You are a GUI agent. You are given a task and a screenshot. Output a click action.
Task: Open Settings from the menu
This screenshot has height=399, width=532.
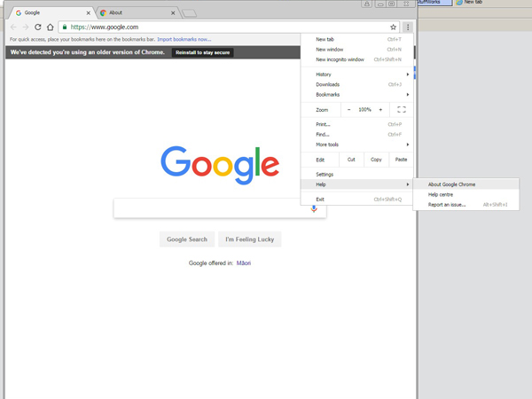356,175
